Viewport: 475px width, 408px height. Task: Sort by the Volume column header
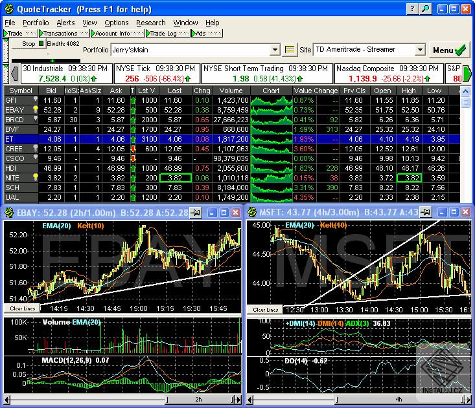click(231, 91)
